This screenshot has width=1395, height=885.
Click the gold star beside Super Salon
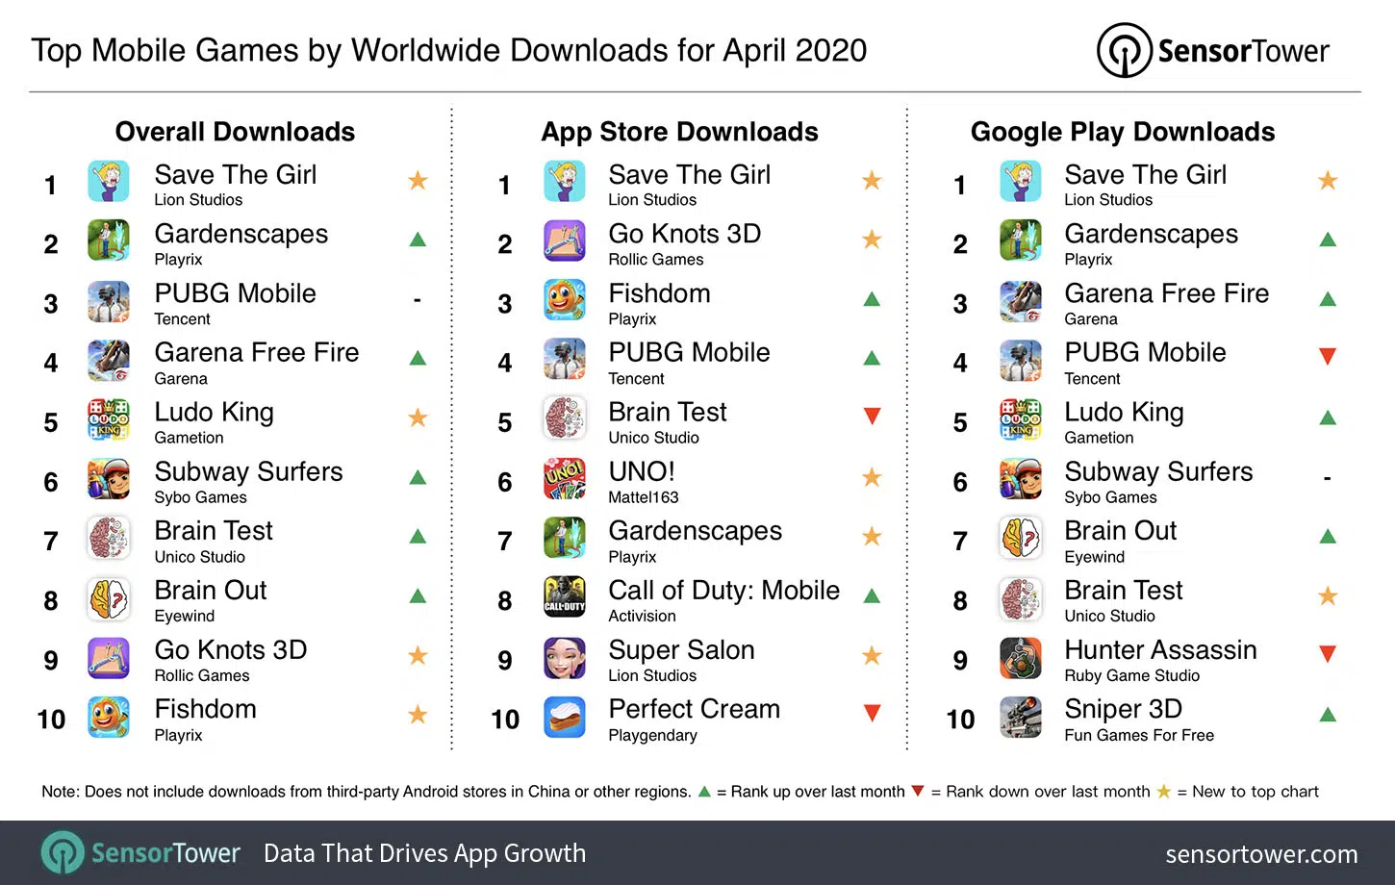point(872,655)
